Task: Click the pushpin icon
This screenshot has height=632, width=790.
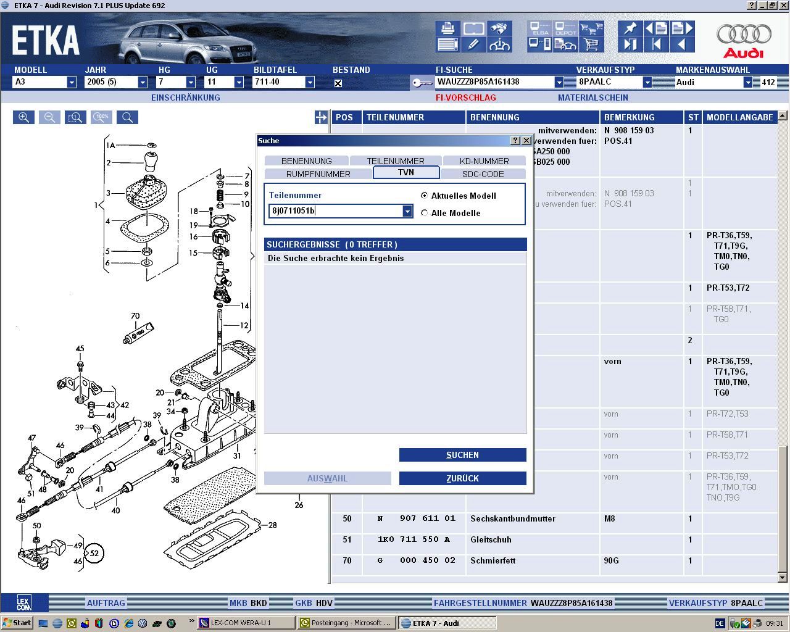Action: 630,29
